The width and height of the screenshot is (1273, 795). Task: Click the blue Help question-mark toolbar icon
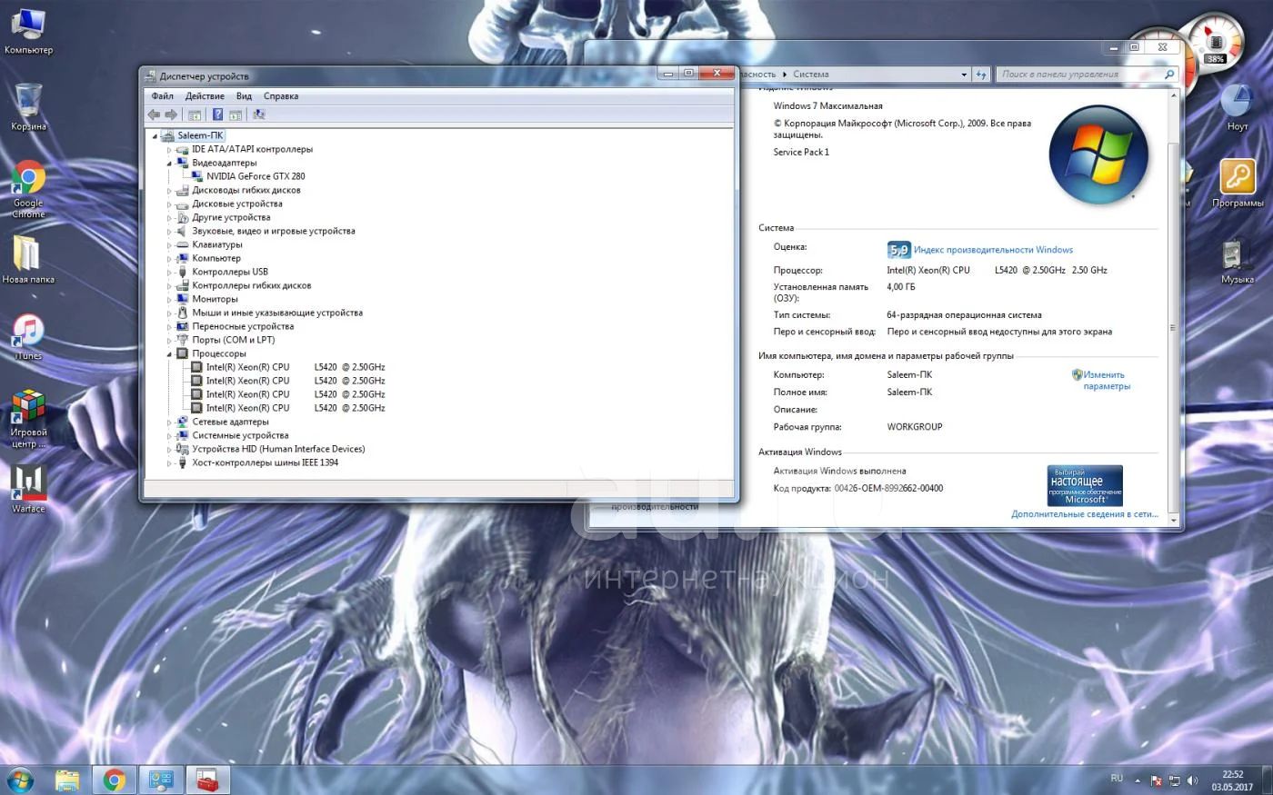coord(217,114)
